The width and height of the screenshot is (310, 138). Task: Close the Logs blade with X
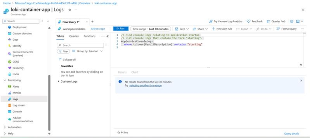point(303,10)
